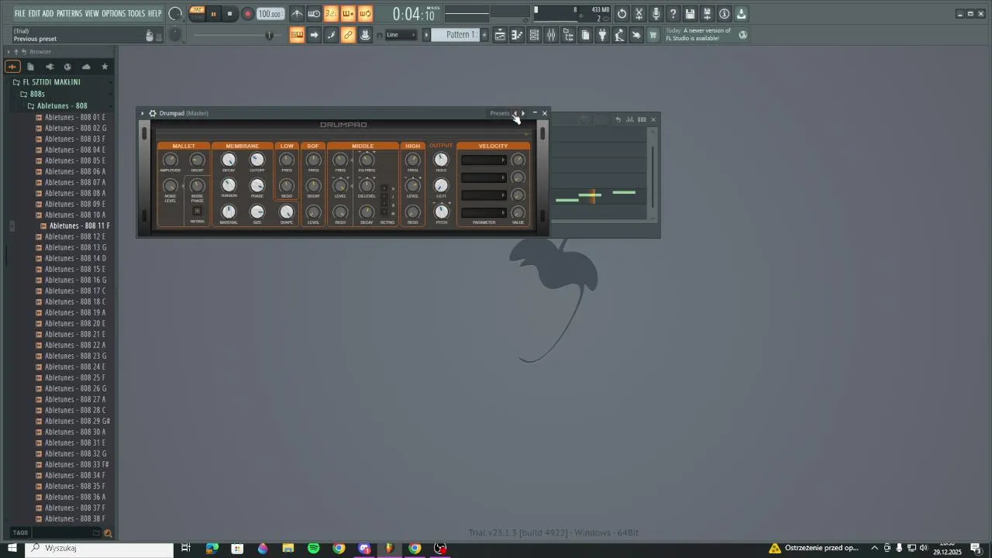Toggle the metronome icon
The image size is (992, 558).
click(297, 14)
